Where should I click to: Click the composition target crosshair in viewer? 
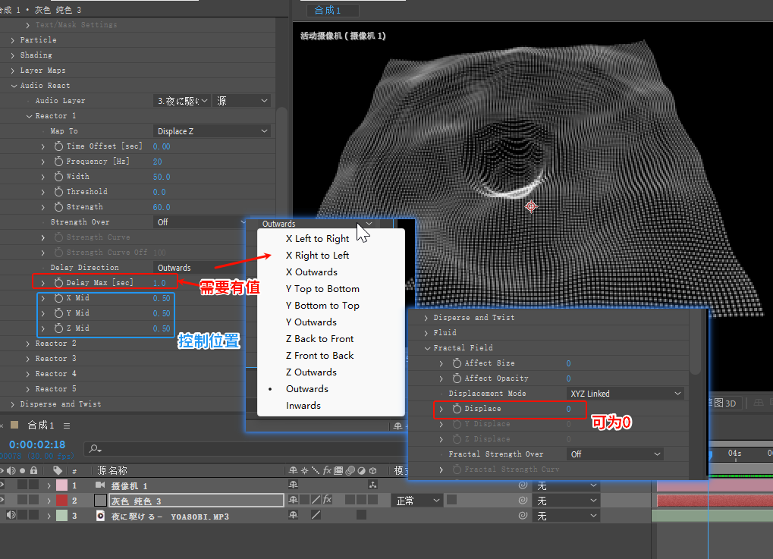pos(531,206)
